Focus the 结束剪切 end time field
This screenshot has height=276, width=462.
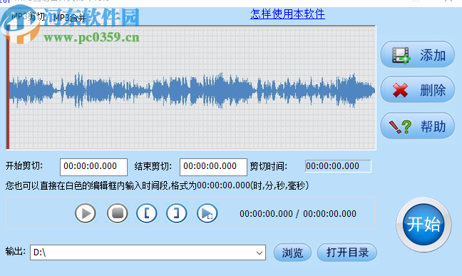(x=213, y=167)
